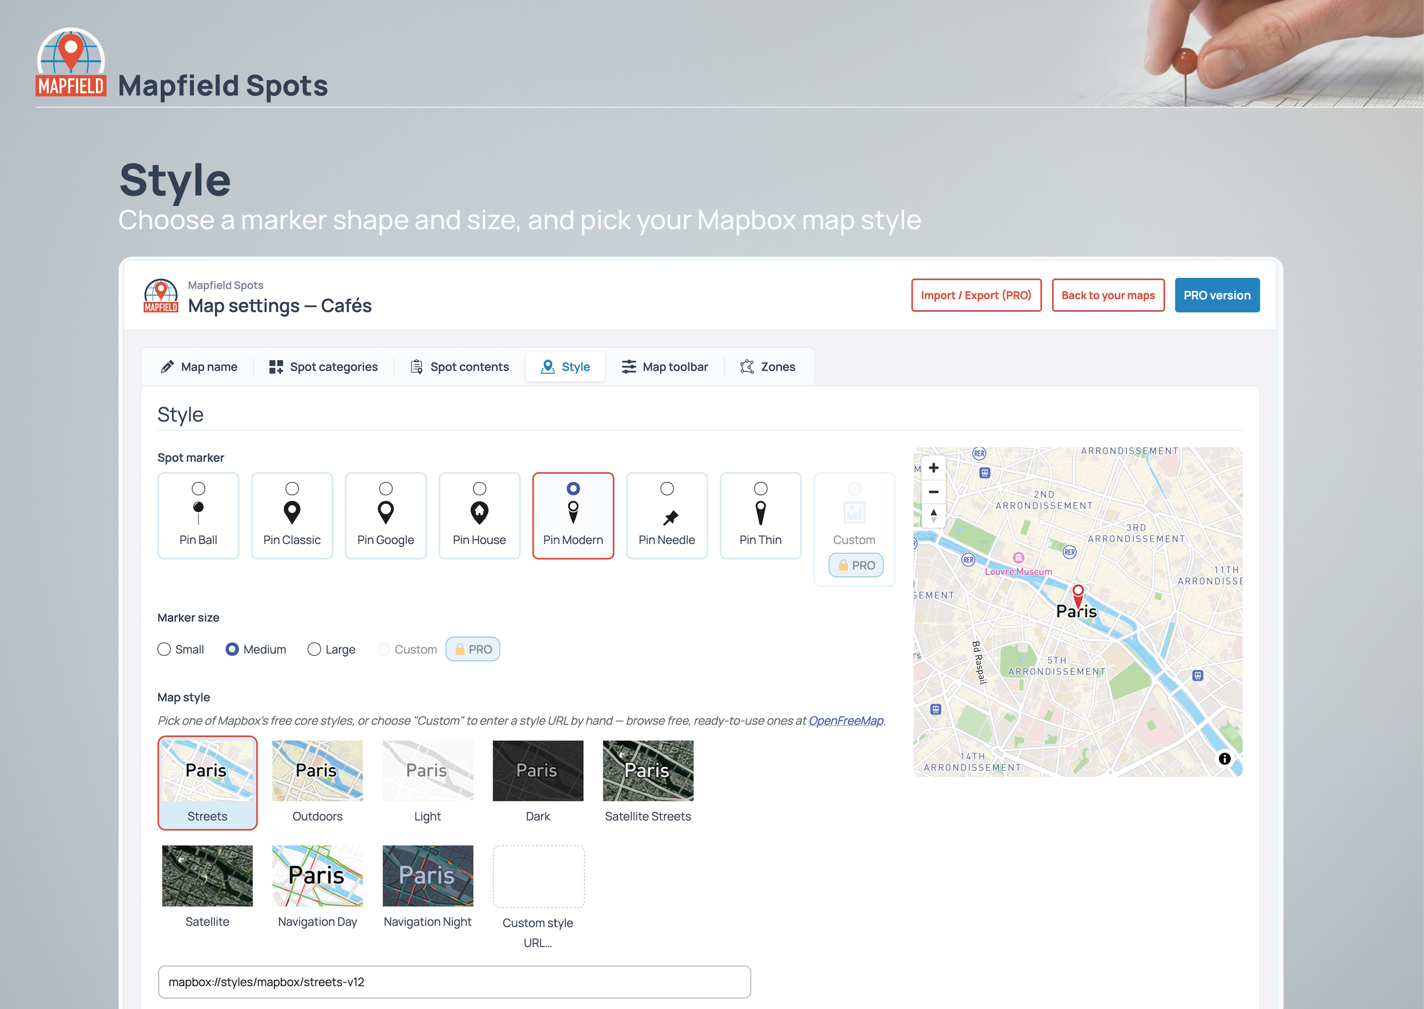Click the Custom marker image icon

(x=854, y=513)
